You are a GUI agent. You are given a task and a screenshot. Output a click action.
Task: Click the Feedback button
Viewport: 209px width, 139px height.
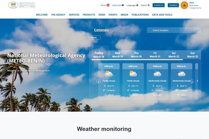coord(173,5)
